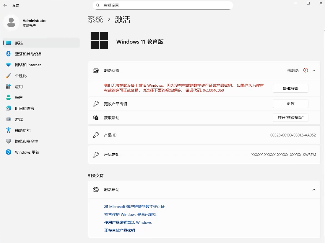The width and height of the screenshot is (325, 243).
Task: Collapse the 激活帮助 section chevron
Action: 314,190
